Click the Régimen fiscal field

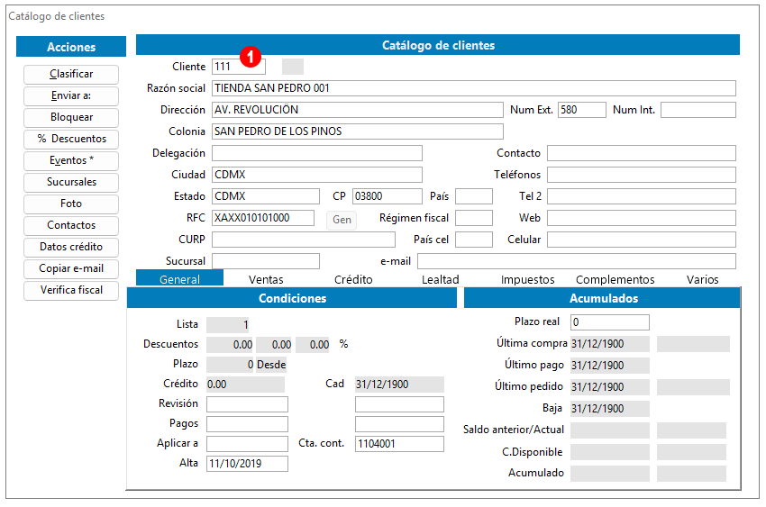click(474, 218)
